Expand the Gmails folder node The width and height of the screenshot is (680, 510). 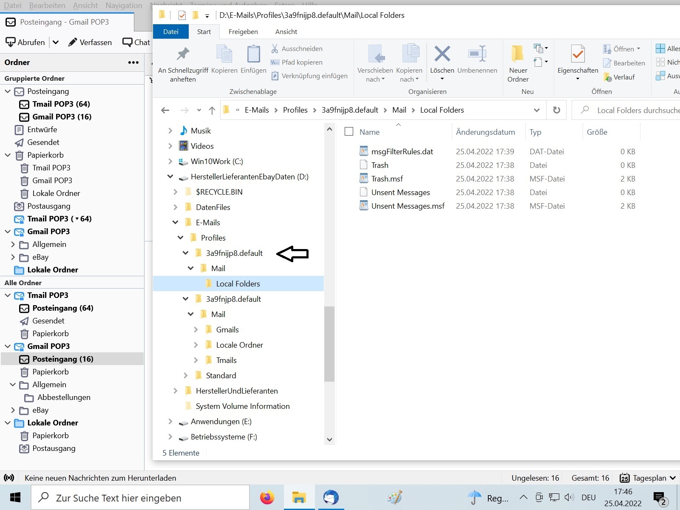[x=196, y=329]
